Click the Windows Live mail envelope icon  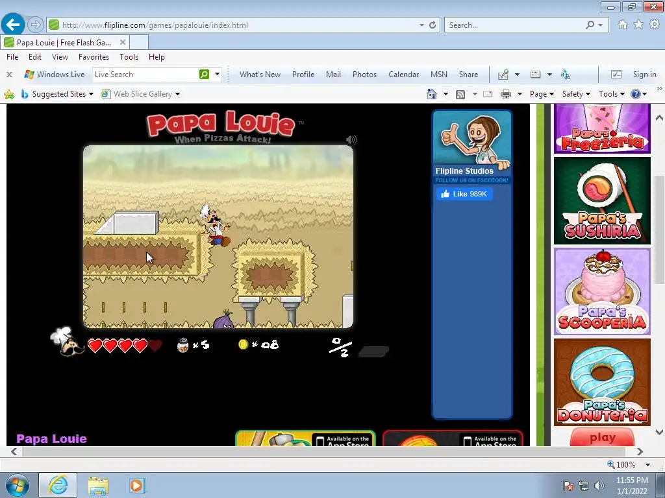pyautogui.click(x=536, y=75)
